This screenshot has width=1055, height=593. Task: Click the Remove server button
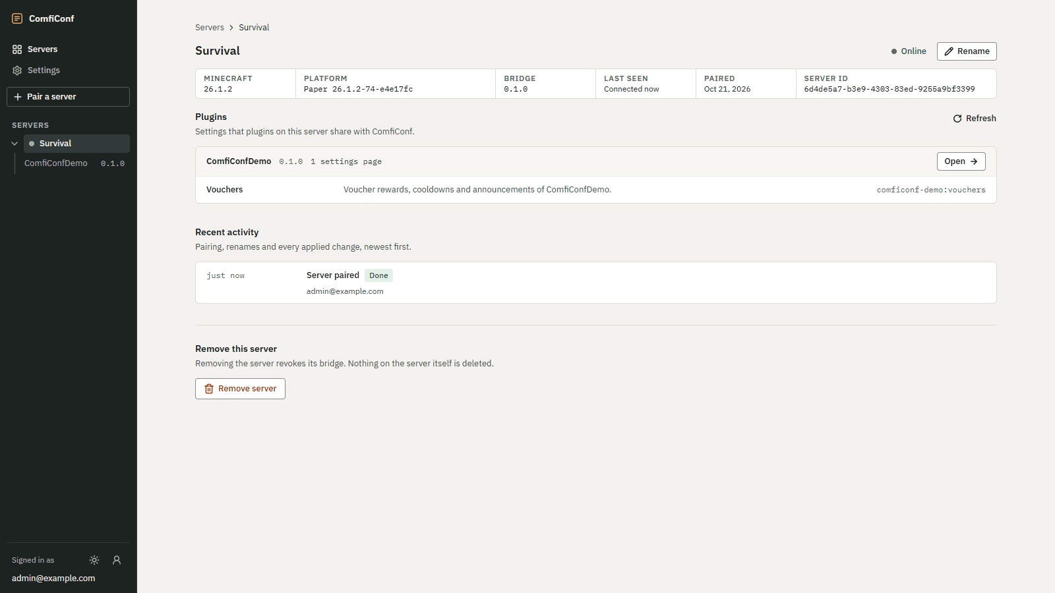tap(240, 389)
